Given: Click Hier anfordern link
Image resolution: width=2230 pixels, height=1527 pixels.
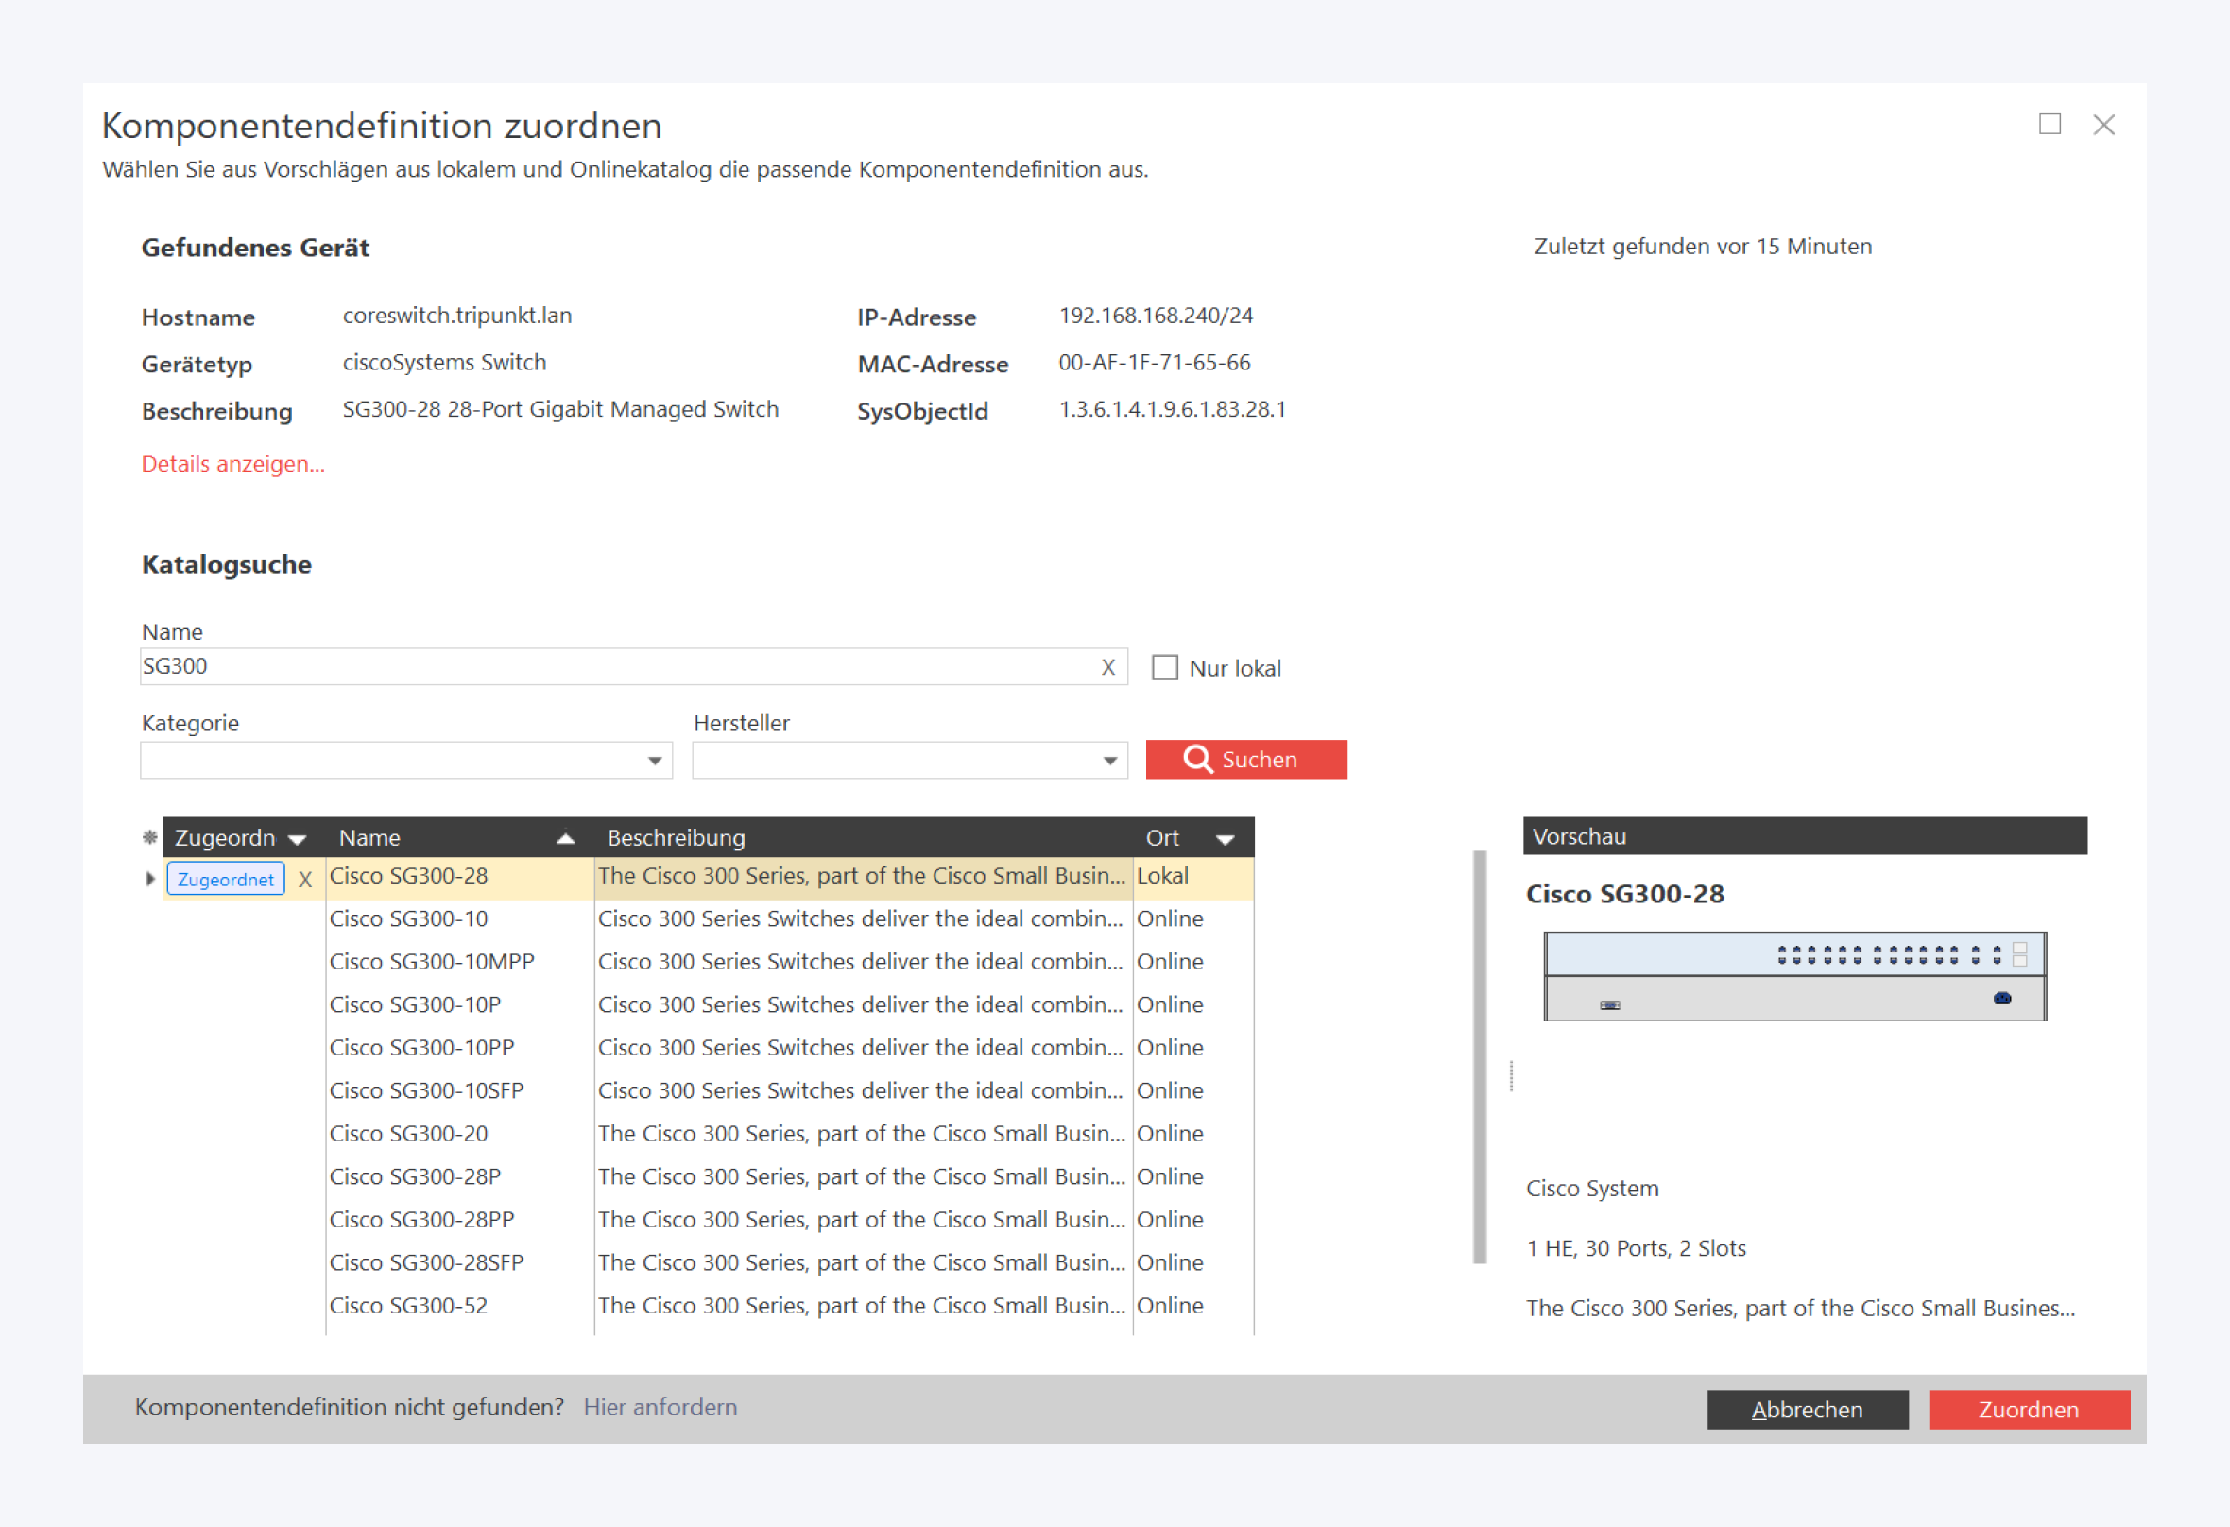Looking at the screenshot, I should (660, 1407).
